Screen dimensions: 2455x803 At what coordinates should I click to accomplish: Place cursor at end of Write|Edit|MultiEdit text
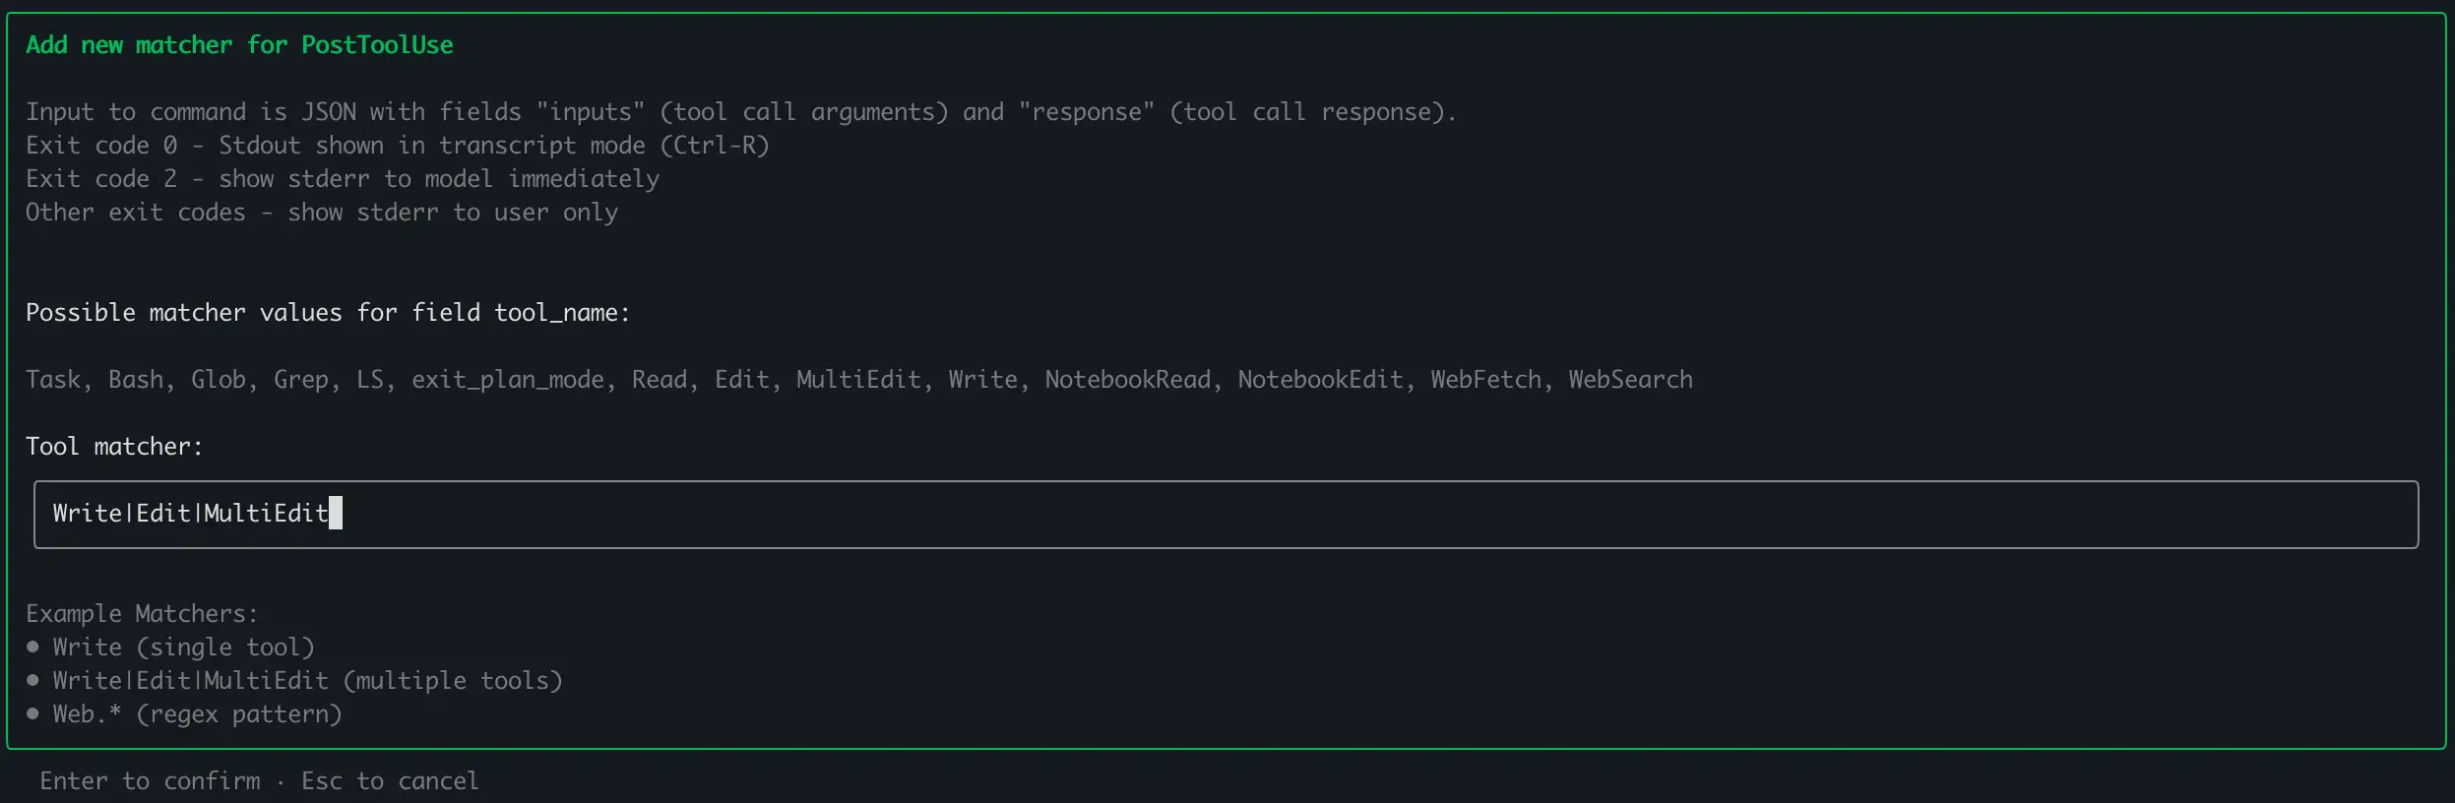point(329,513)
